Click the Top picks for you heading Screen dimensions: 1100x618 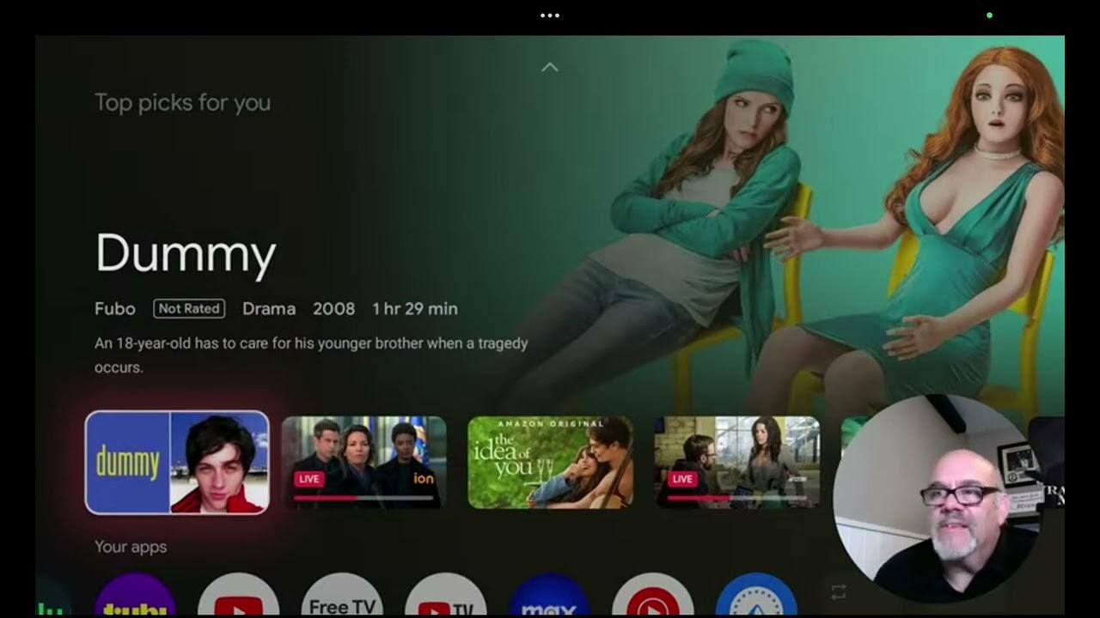182,103
